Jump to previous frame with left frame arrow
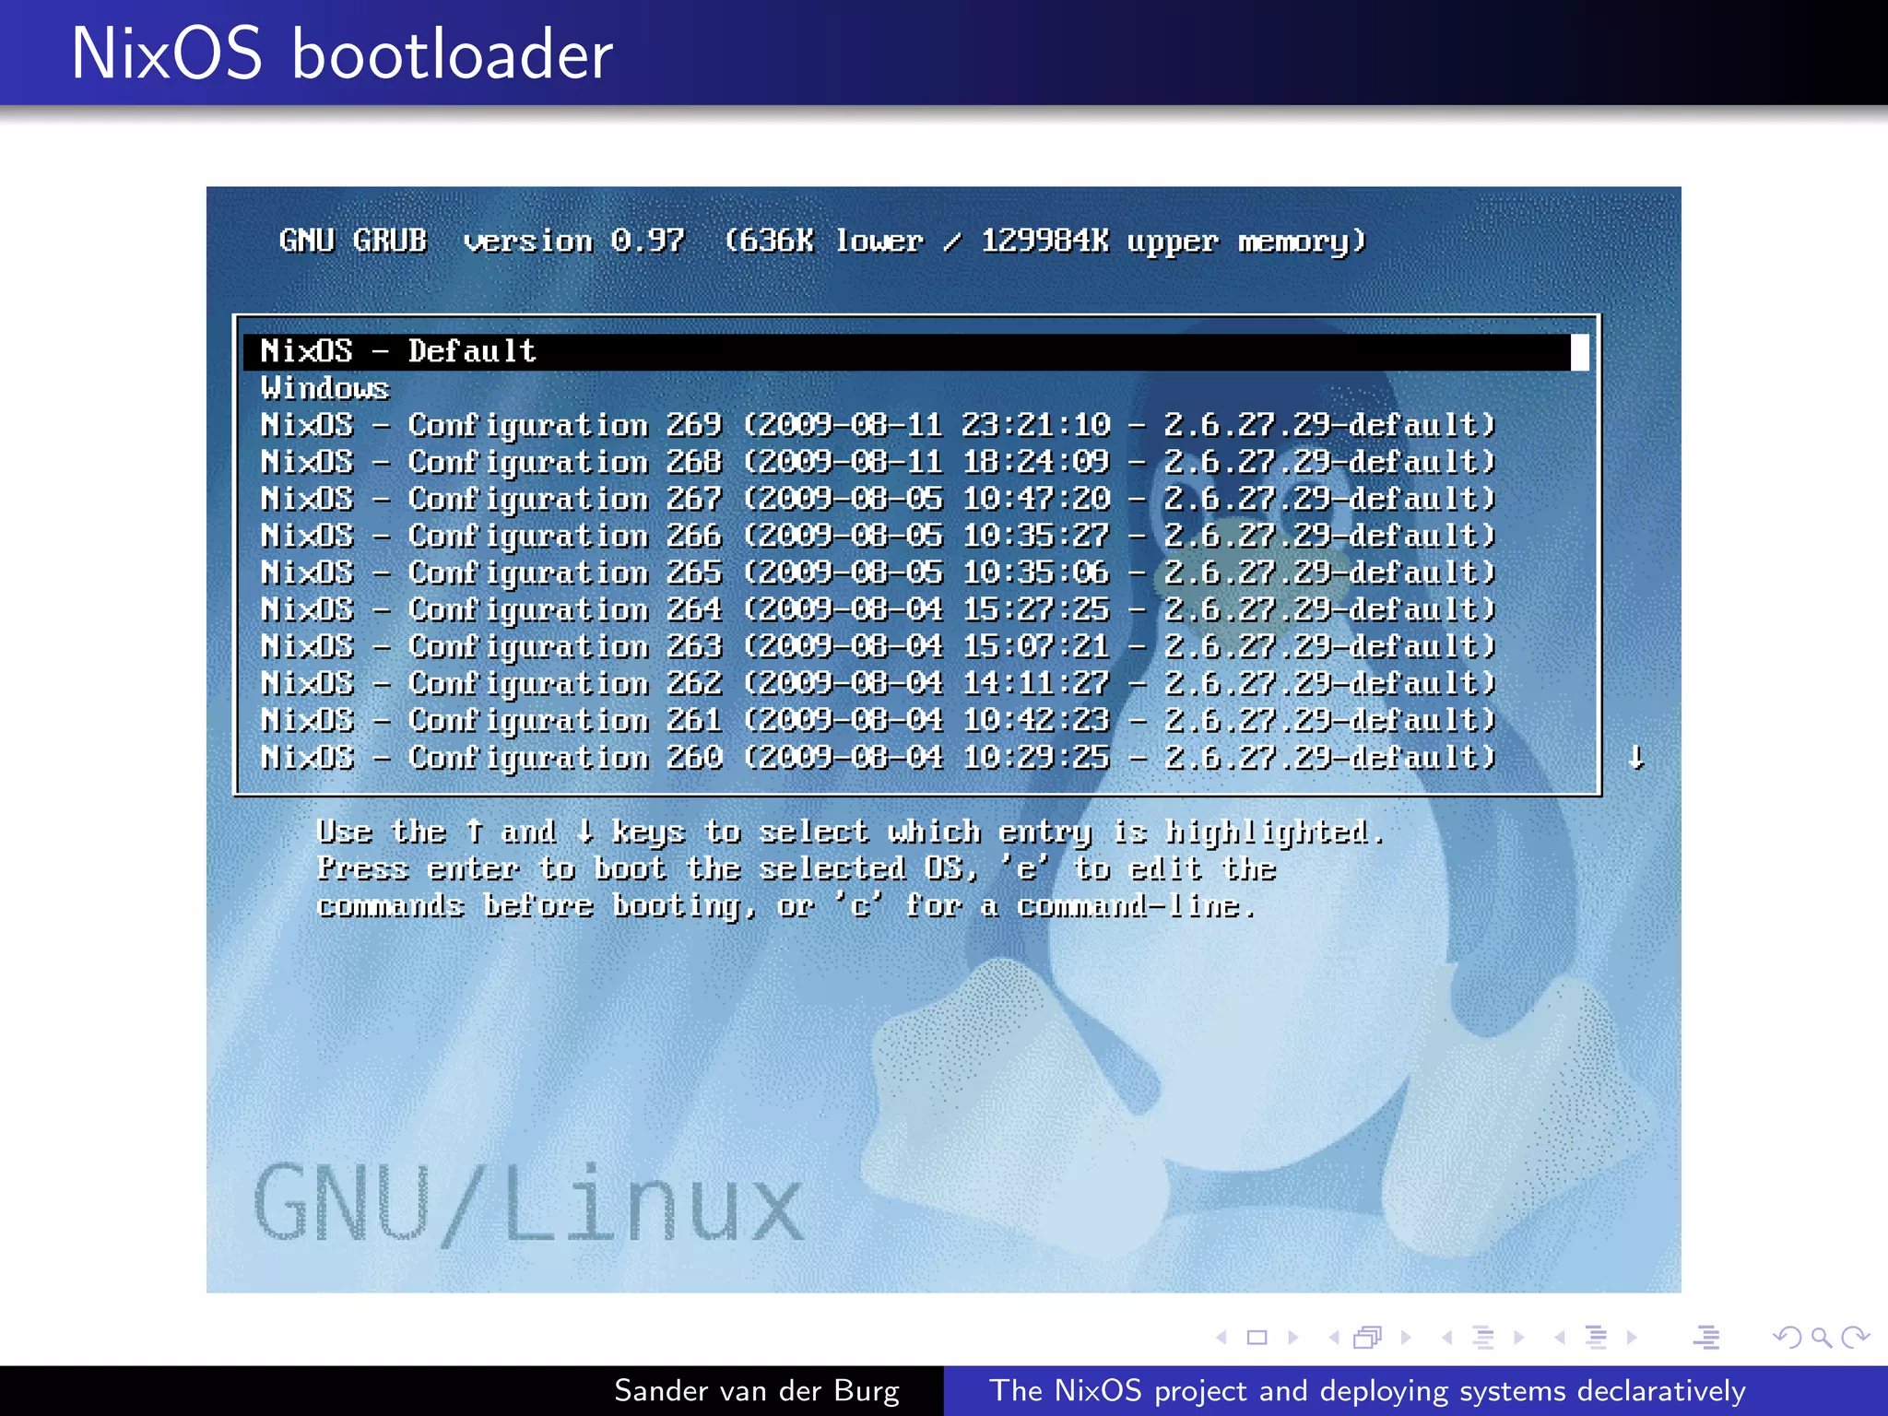1888x1416 pixels. coord(1334,1337)
